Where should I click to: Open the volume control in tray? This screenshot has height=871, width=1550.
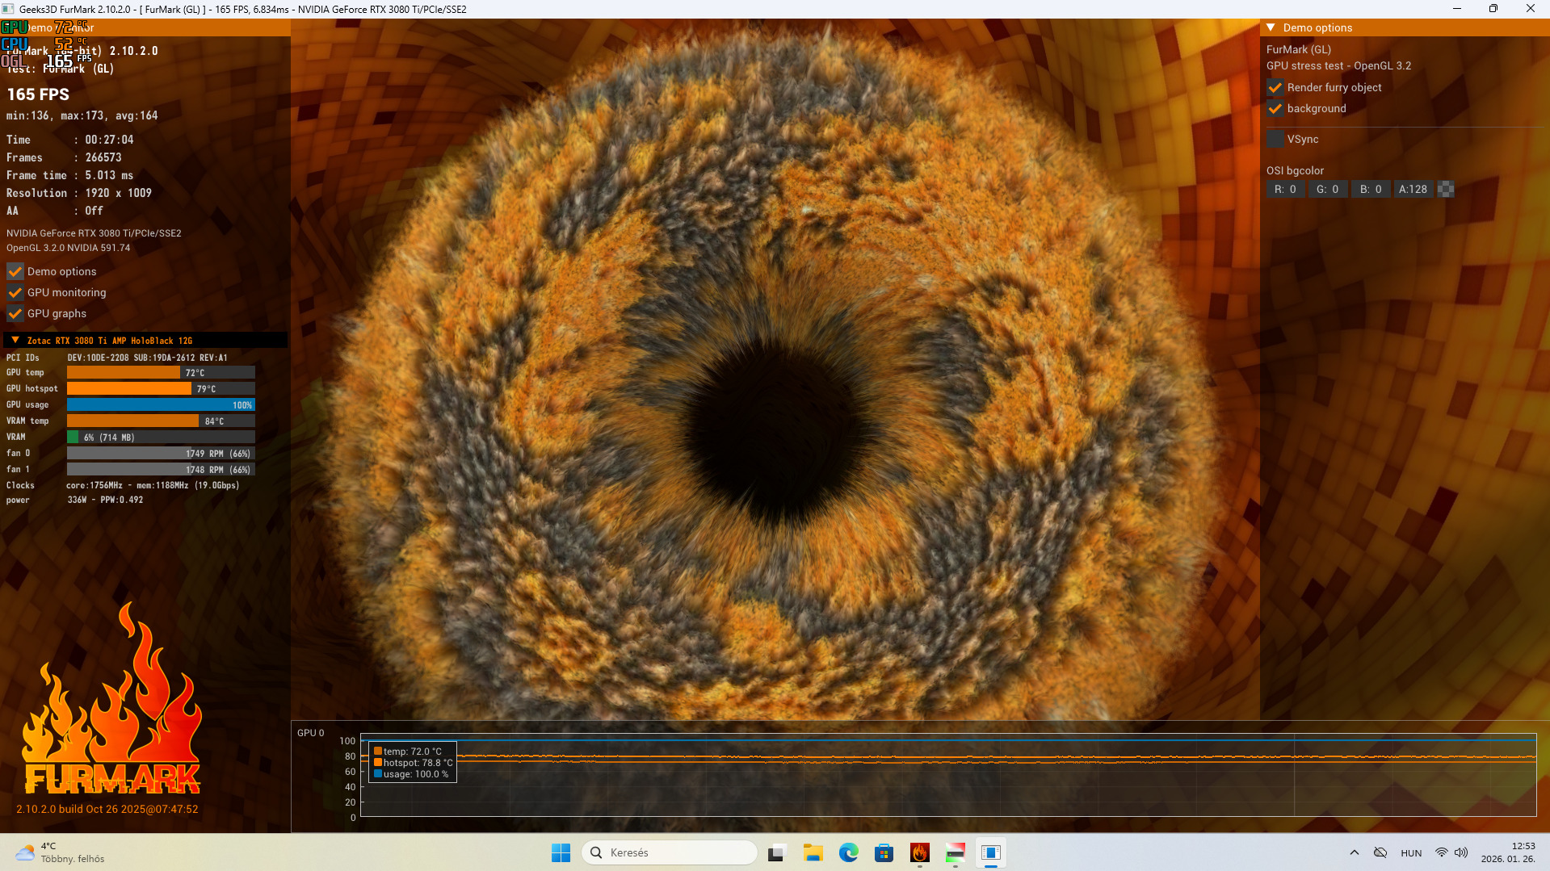pyautogui.click(x=1461, y=852)
